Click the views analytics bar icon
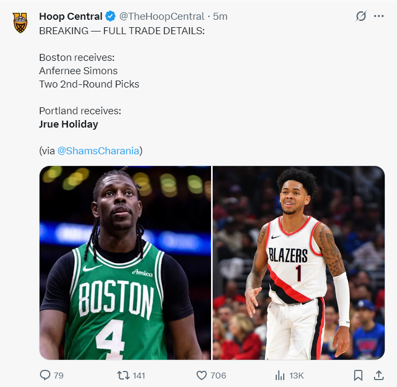 tap(279, 375)
